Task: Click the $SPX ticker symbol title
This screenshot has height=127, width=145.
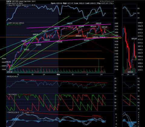Action: [9, 2]
